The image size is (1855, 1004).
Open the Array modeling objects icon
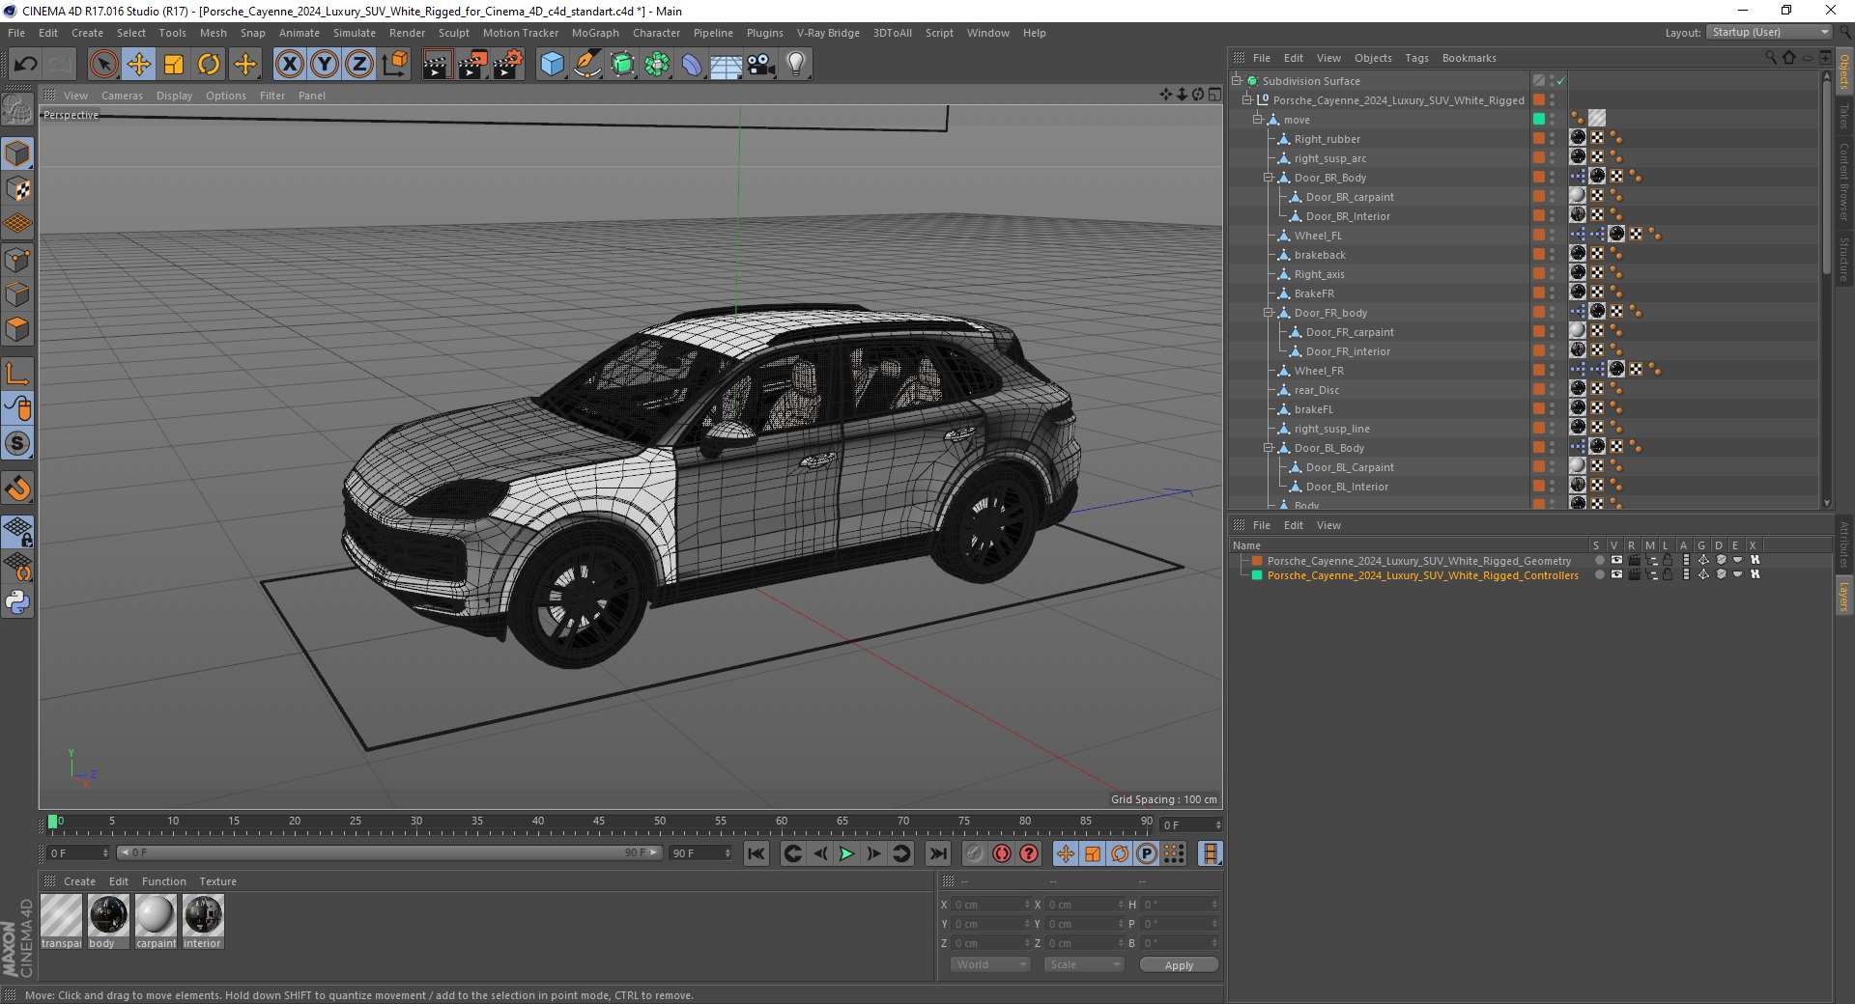pyautogui.click(x=657, y=65)
